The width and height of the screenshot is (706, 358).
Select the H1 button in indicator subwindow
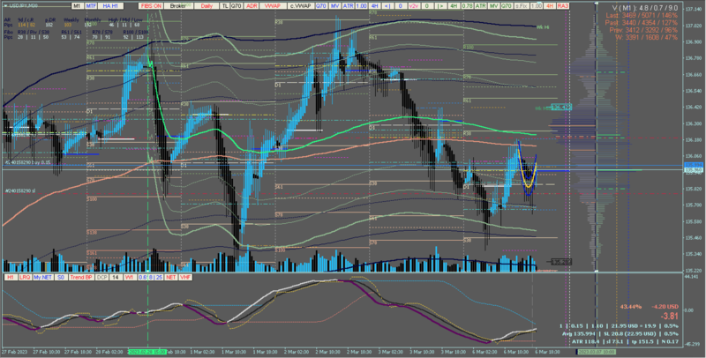point(11,278)
